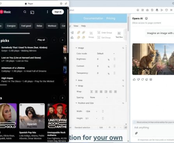
Task: Go to next page of quick picks
Action: (x=62, y=40)
